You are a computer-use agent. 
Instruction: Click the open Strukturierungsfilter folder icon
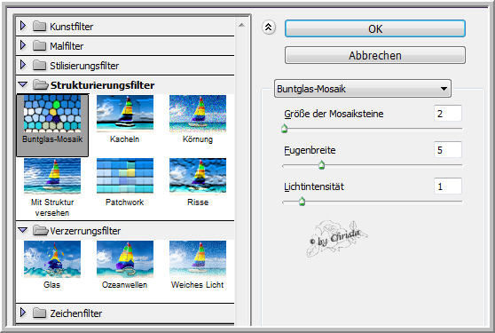pyautogui.click(x=41, y=84)
